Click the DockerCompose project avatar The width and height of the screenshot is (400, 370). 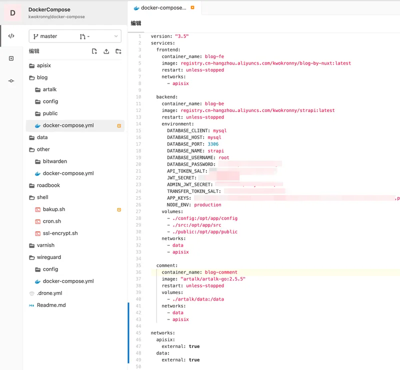(x=12, y=12)
